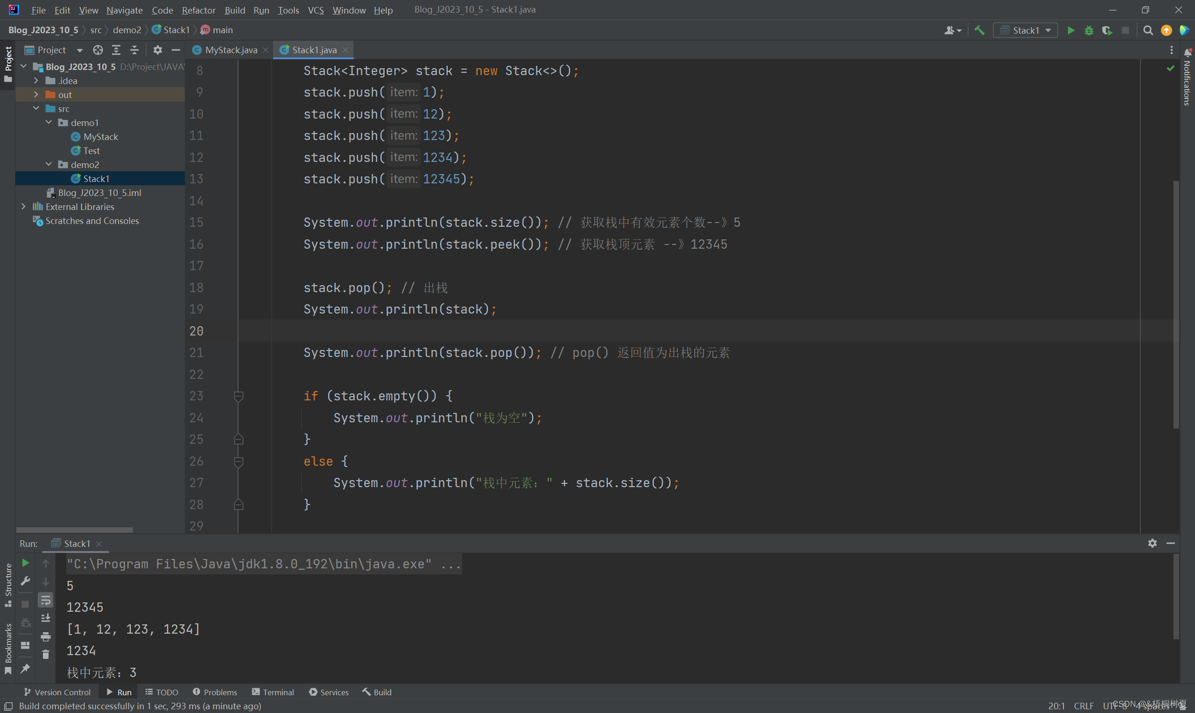Toggle fold marker at if statement line
This screenshot has width=1195, height=713.
239,396
